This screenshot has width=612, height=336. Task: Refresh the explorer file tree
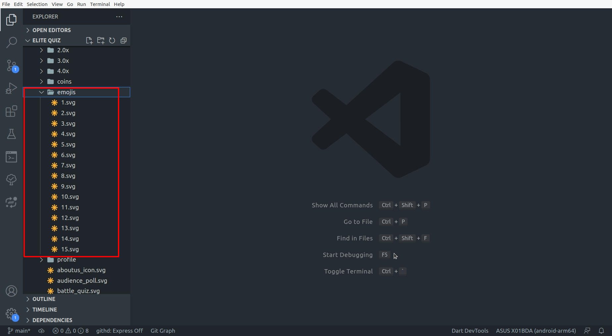point(112,40)
